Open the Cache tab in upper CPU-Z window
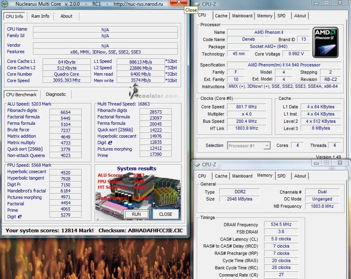Image resolution: width=351 pixels, height=279 pixels. click(x=221, y=16)
